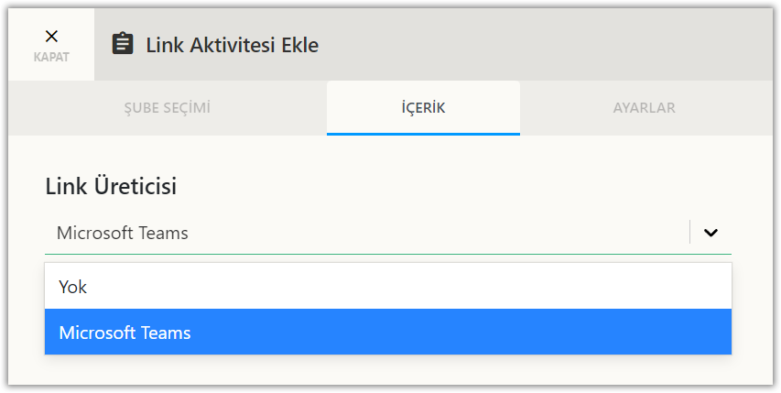
Task: Click the empty header bar right of the title
Action: tap(549, 44)
